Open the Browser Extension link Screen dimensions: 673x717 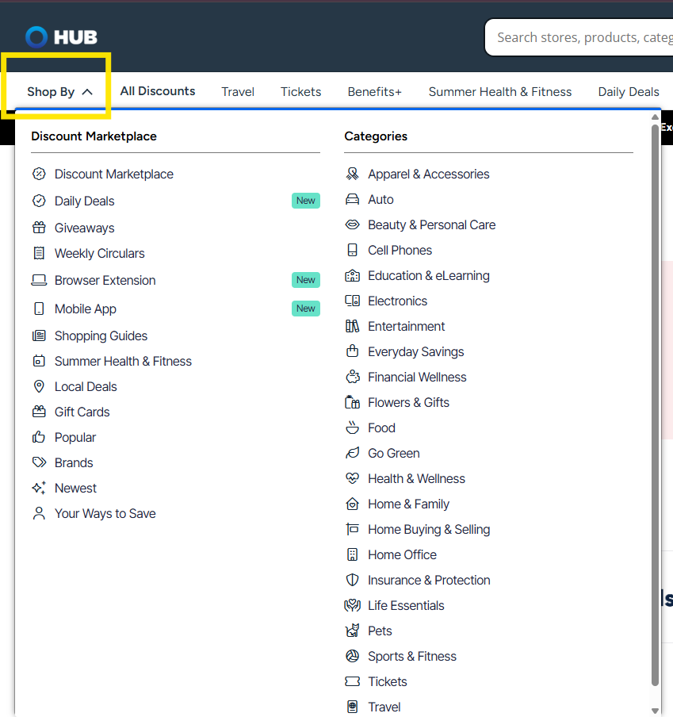pyautogui.click(x=105, y=280)
